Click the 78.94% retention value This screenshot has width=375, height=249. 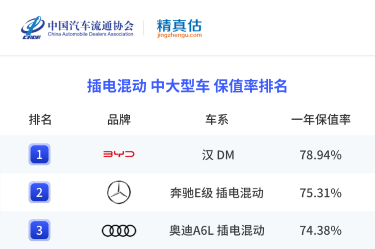pos(321,155)
